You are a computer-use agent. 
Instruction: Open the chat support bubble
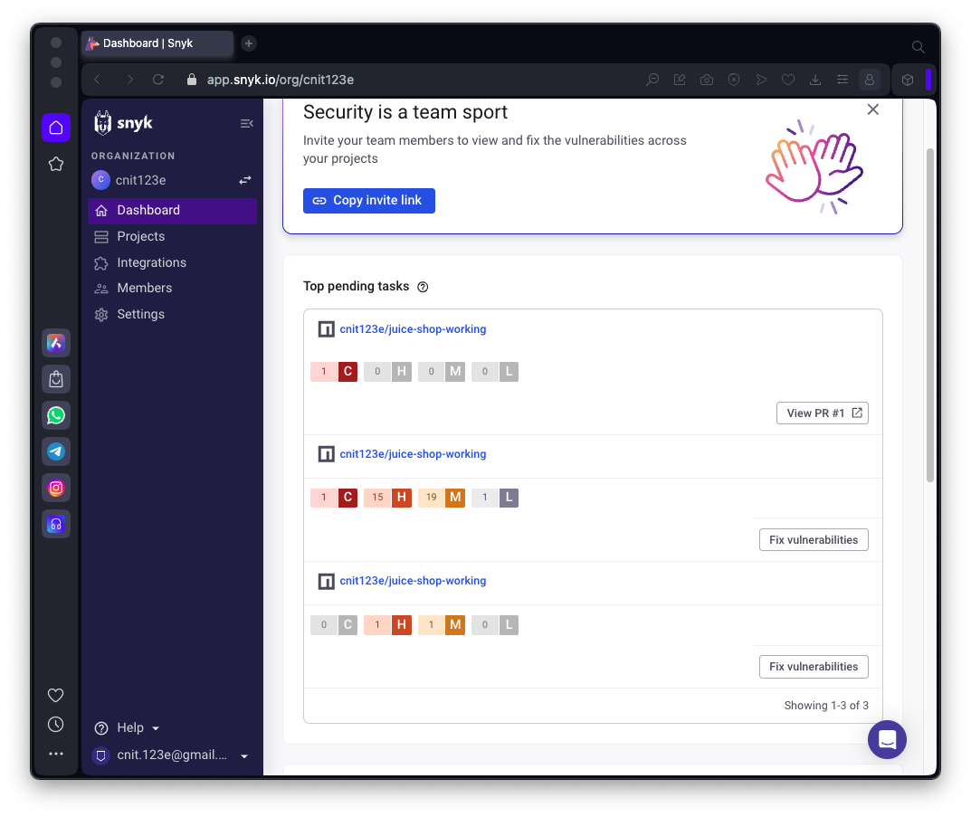(x=887, y=739)
